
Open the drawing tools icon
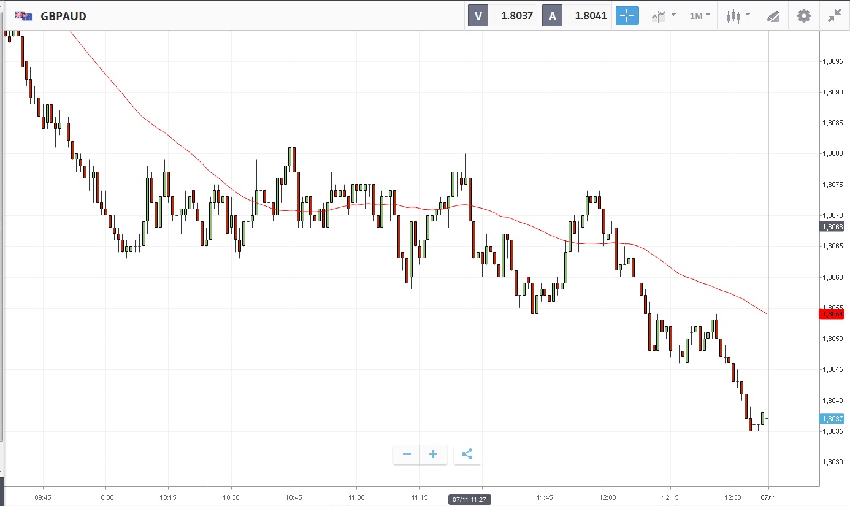[x=773, y=17]
